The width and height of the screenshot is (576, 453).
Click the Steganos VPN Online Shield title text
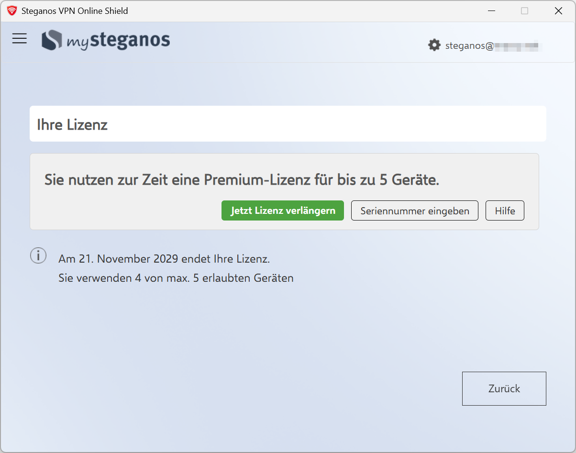pyautogui.click(x=75, y=11)
